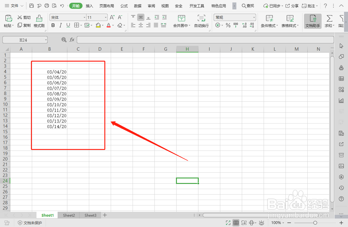Open the chart icon in right sidebar

tap(341, 100)
